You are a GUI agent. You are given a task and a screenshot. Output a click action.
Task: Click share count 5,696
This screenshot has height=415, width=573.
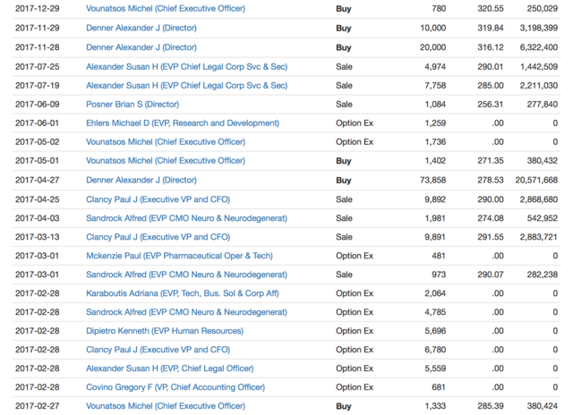(x=435, y=331)
